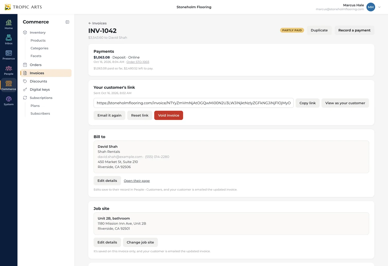
Task: Click the Tropic Arts logo
Action: click(x=23, y=7)
